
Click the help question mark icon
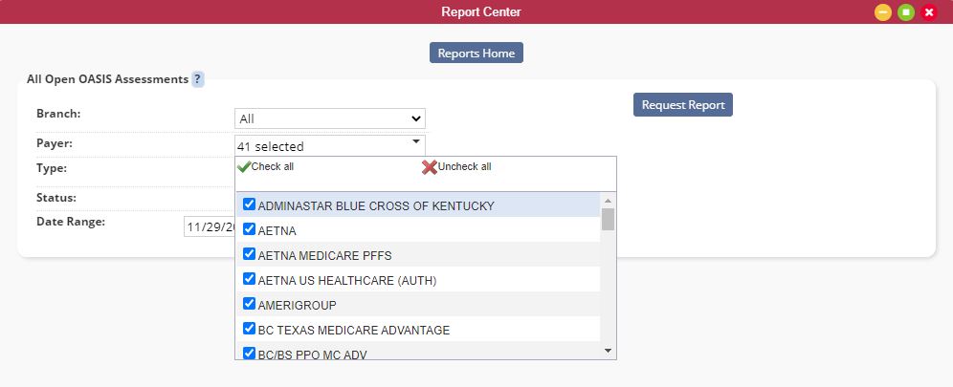197,79
